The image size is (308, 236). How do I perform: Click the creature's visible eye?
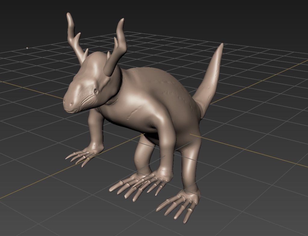coord(96,91)
